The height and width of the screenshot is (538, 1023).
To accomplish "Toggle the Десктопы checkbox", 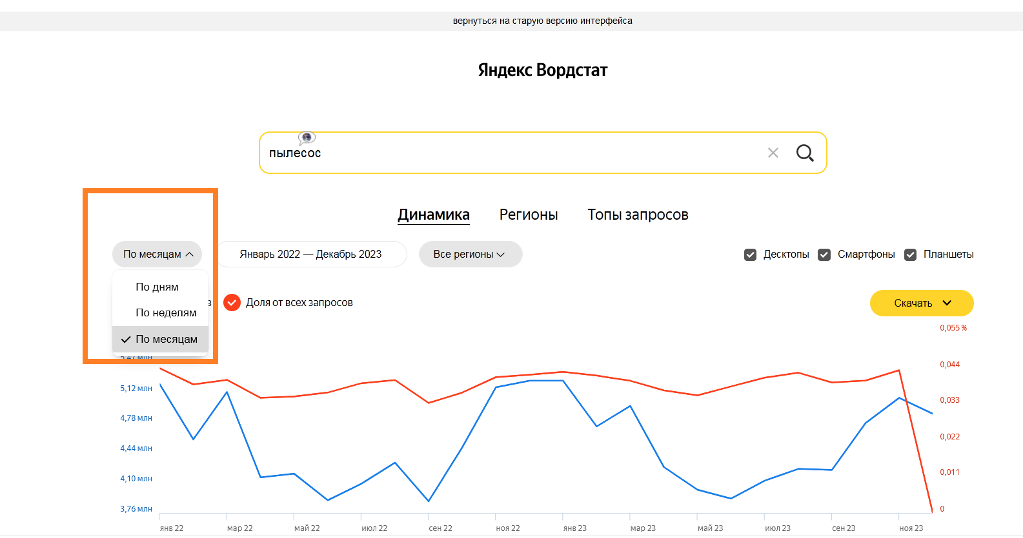I will pos(750,255).
